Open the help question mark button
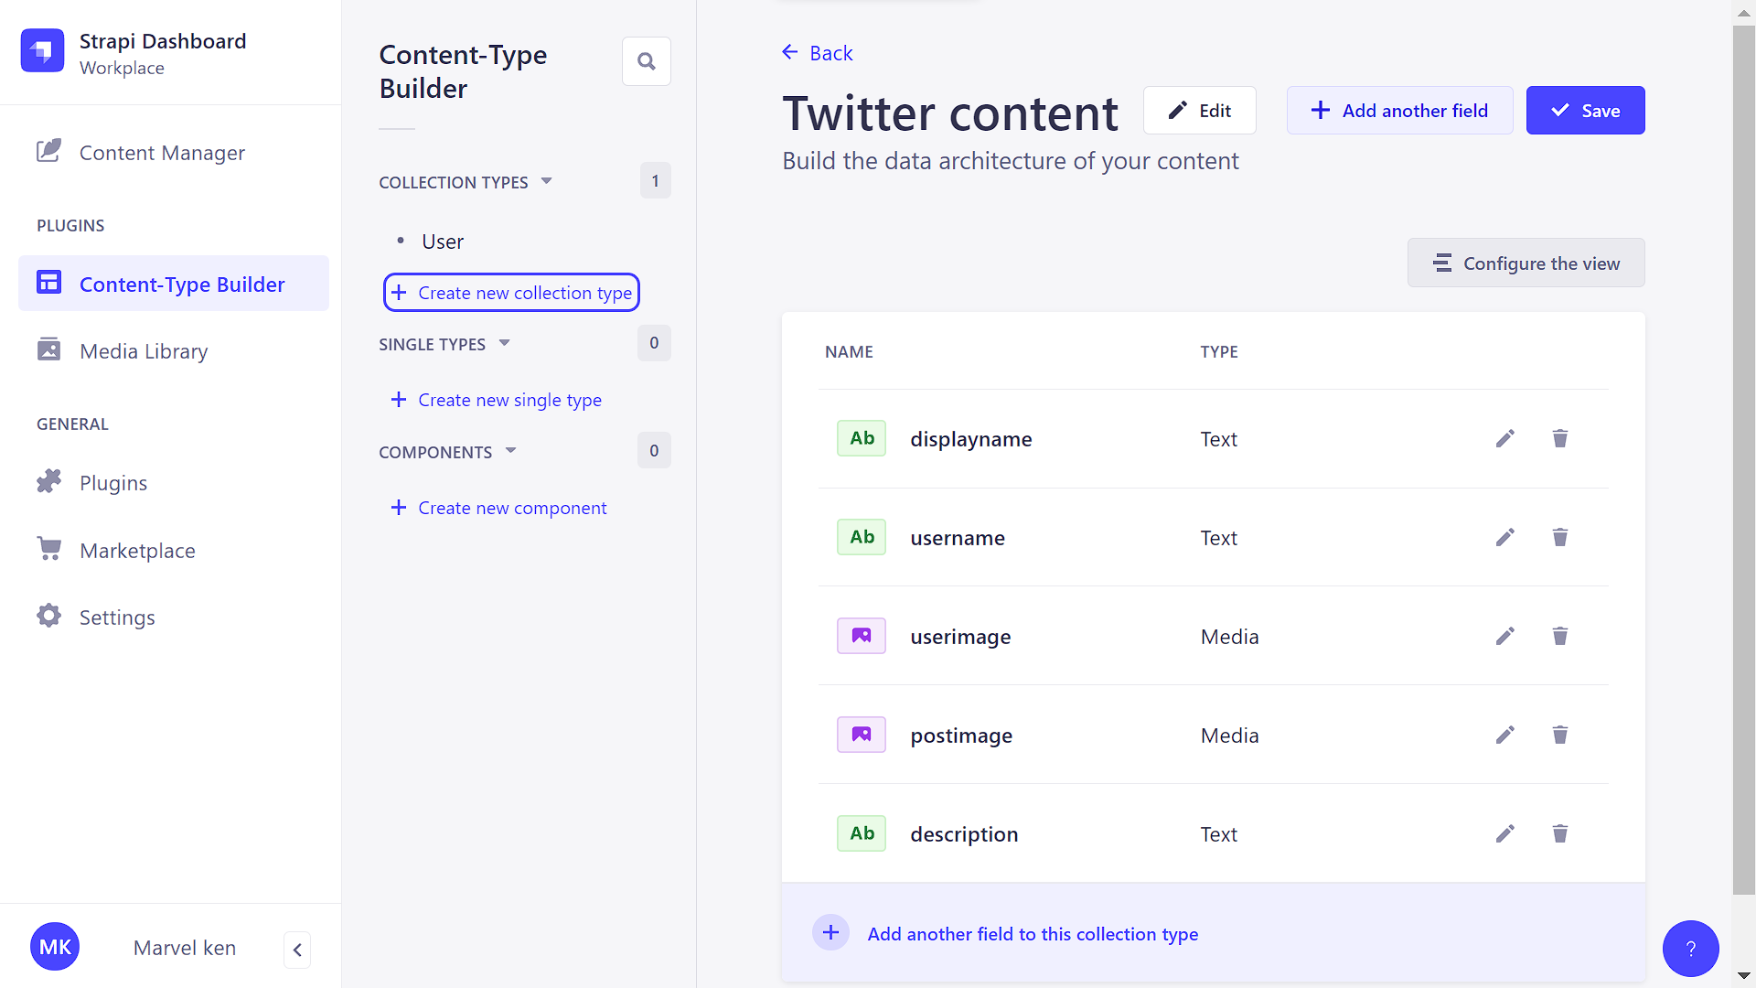The image size is (1756, 988). coord(1690,949)
